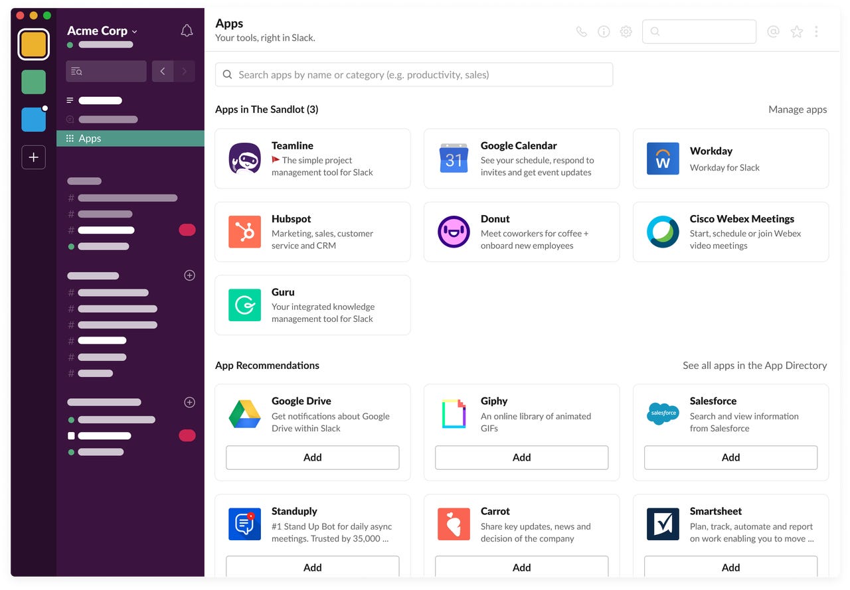This screenshot has width=850, height=590.
Task: Open the Cisco Webex Meetings icon
Action: tap(663, 232)
